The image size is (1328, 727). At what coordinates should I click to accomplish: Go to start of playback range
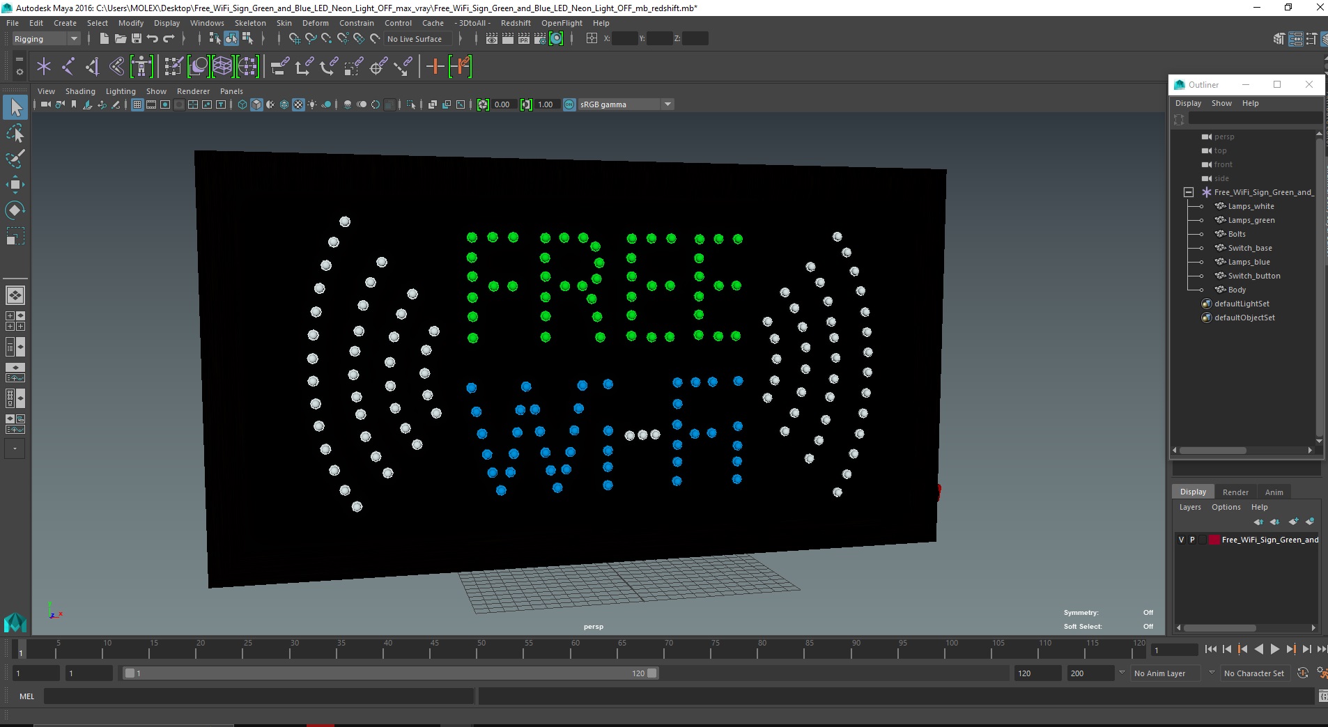pyautogui.click(x=1211, y=649)
